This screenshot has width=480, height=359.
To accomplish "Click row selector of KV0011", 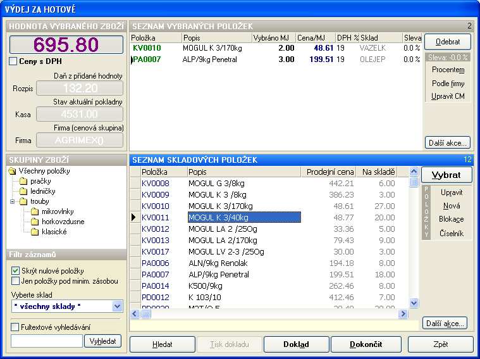I will (135, 217).
